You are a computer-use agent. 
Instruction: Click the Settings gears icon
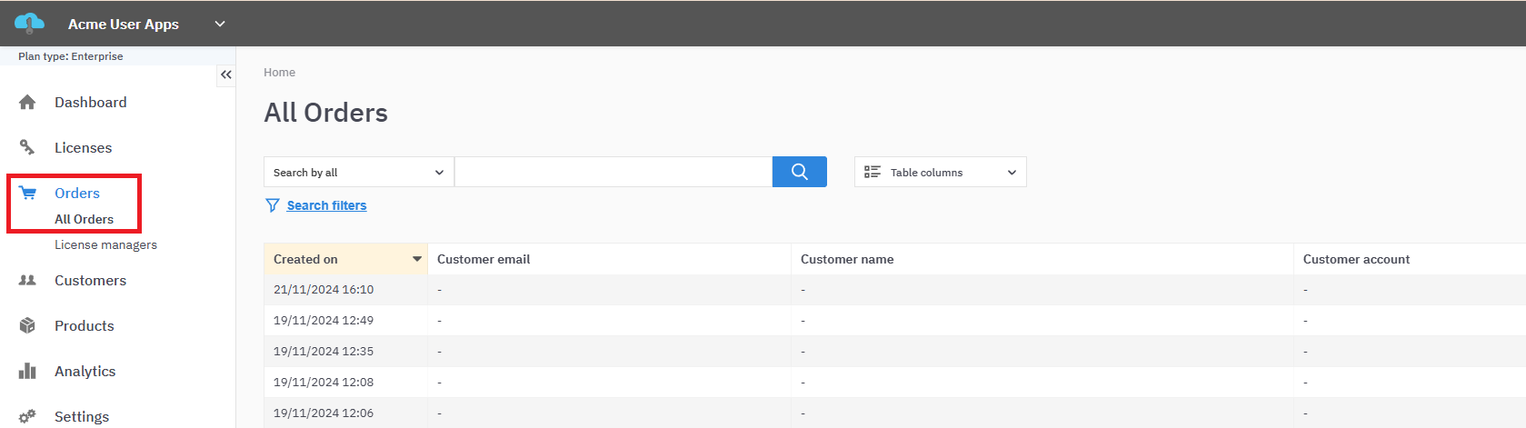tap(27, 416)
